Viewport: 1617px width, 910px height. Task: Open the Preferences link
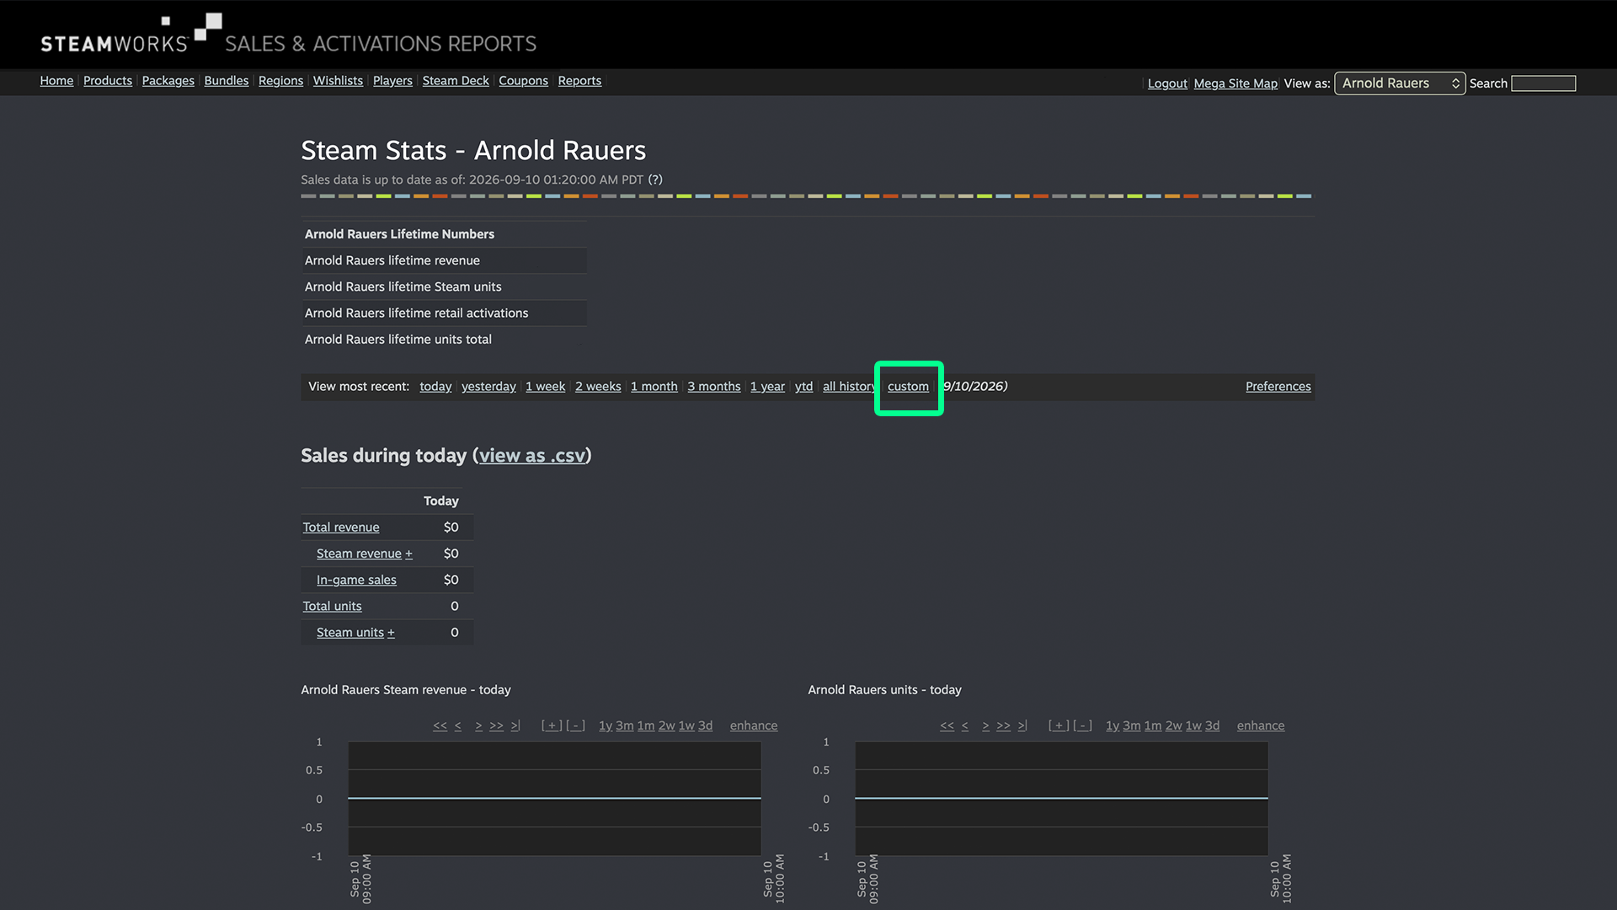(x=1278, y=387)
